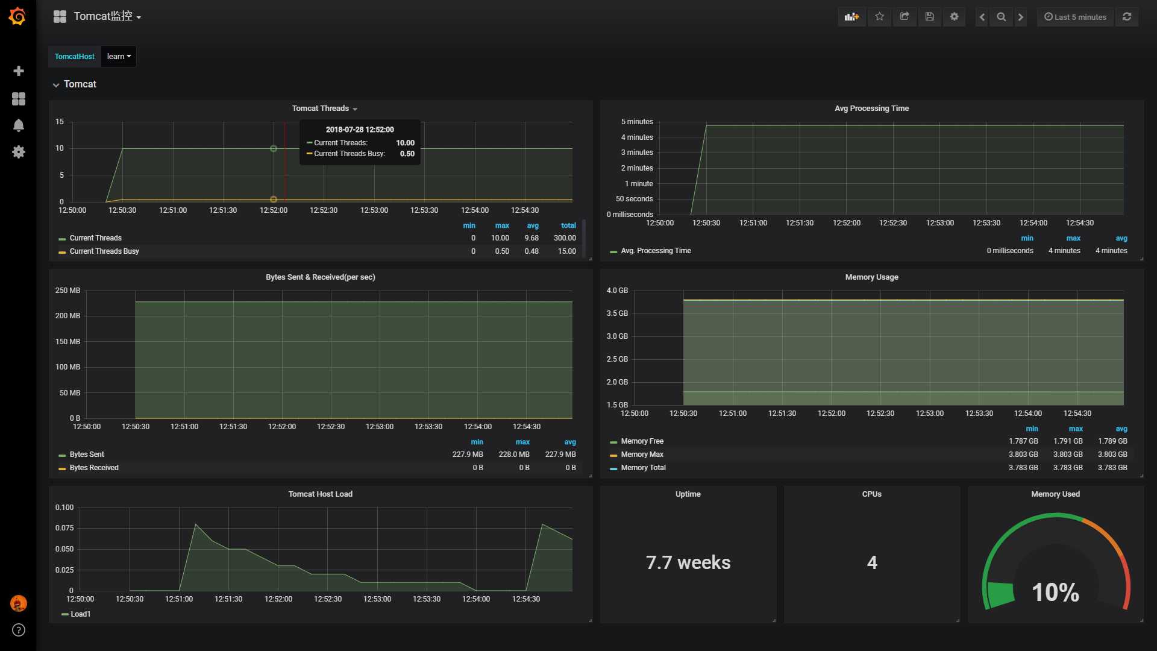Click the dashboard settings gear icon
The height and width of the screenshot is (651, 1157).
(x=953, y=17)
